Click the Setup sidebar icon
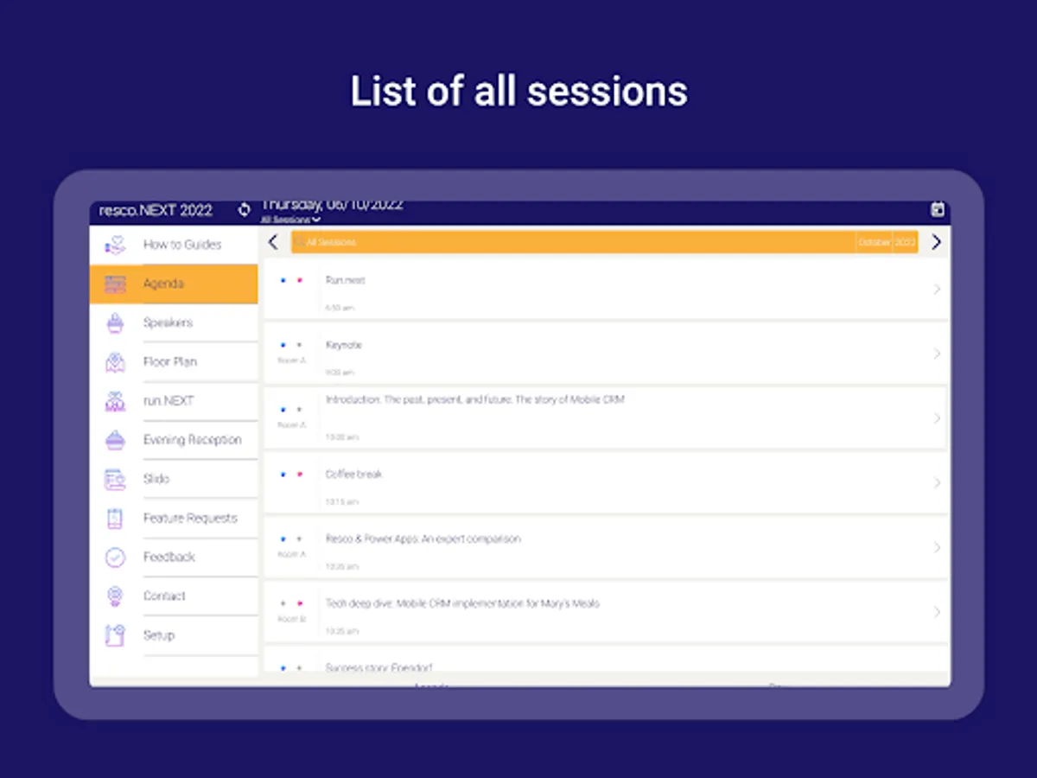1037x778 pixels. click(x=115, y=635)
